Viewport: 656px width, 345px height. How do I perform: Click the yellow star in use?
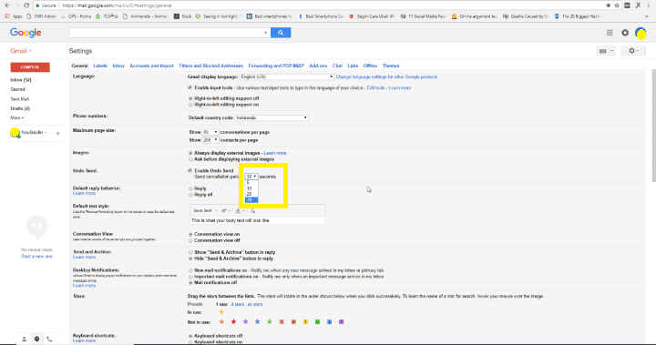pyautogui.click(x=221, y=312)
